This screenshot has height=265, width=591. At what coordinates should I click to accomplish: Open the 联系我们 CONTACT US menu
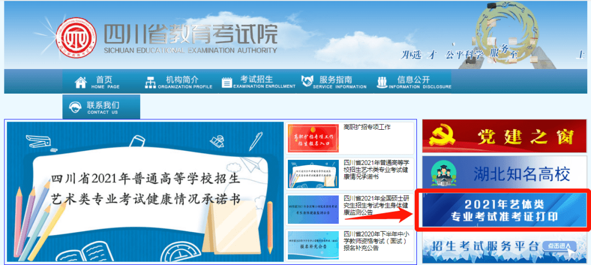pos(101,107)
